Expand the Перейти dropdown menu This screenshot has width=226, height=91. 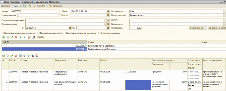[x=42, y=6]
